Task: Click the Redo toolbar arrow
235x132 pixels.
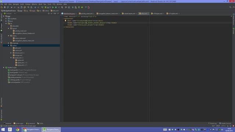Action: point(15,7)
